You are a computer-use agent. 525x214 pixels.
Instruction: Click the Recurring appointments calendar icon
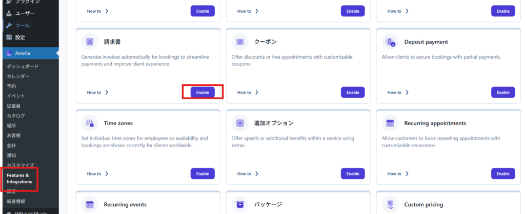pyautogui.click(x=390, y=123)
